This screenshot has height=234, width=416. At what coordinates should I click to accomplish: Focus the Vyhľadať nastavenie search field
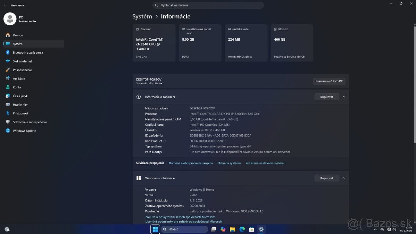tap(208, 5)
